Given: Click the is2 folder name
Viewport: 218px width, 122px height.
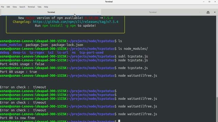Looking at the screenshot, I should coord(51,53).
